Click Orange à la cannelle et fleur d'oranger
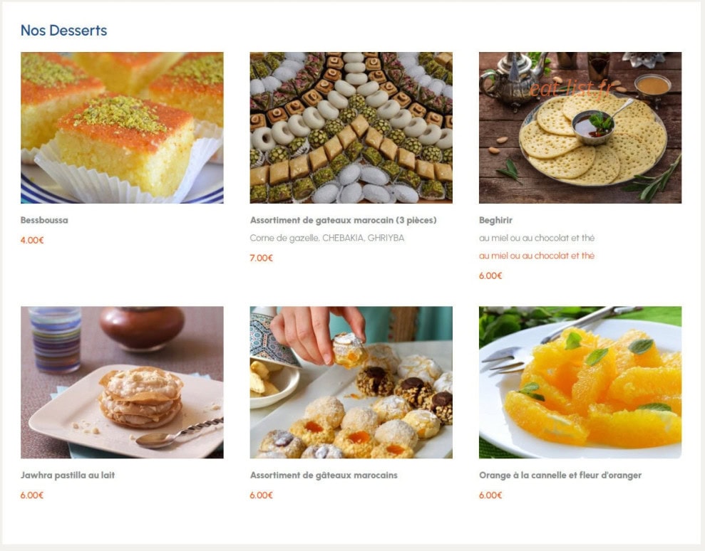705x551 pixels. tap(560, 475)
